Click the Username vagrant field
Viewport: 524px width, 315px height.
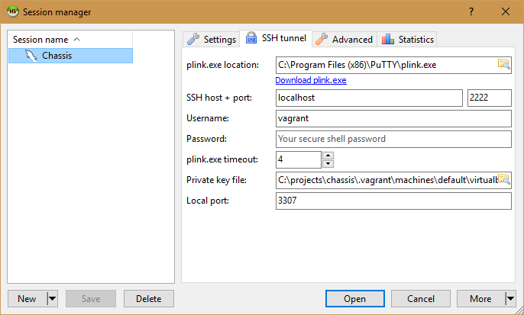click(393, 118)
